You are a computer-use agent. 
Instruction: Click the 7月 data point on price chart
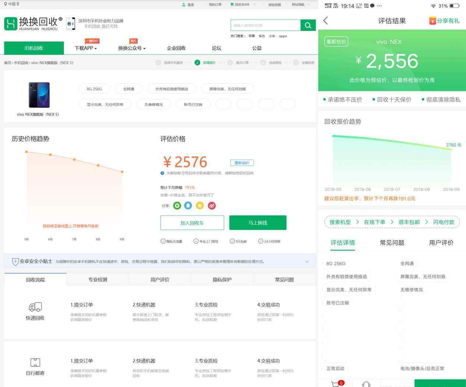[74, 160]
